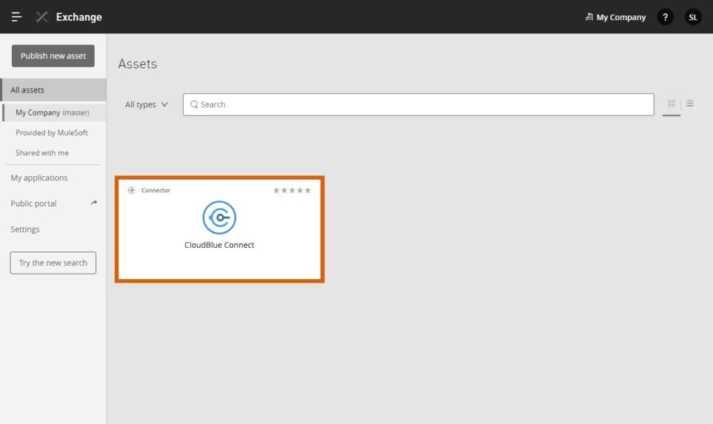Switch to list view layout
The width and height of the screenshot is (713, 424).
click(x=690, y=104)
